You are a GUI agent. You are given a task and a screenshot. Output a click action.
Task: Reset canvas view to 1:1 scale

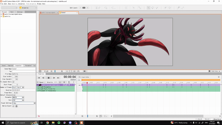(67, 71)
